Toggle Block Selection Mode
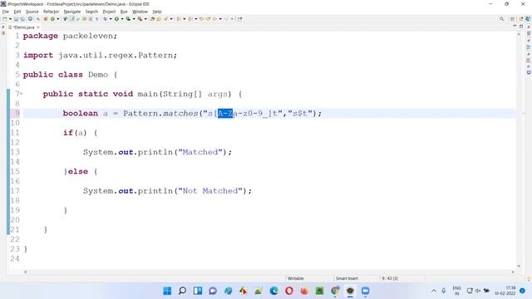This screenshot has width=532, height=299. click(91, 19)
